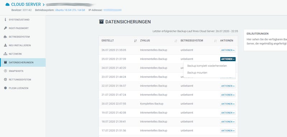Click the Netzwerk sitemap icon

click(5, 54)
